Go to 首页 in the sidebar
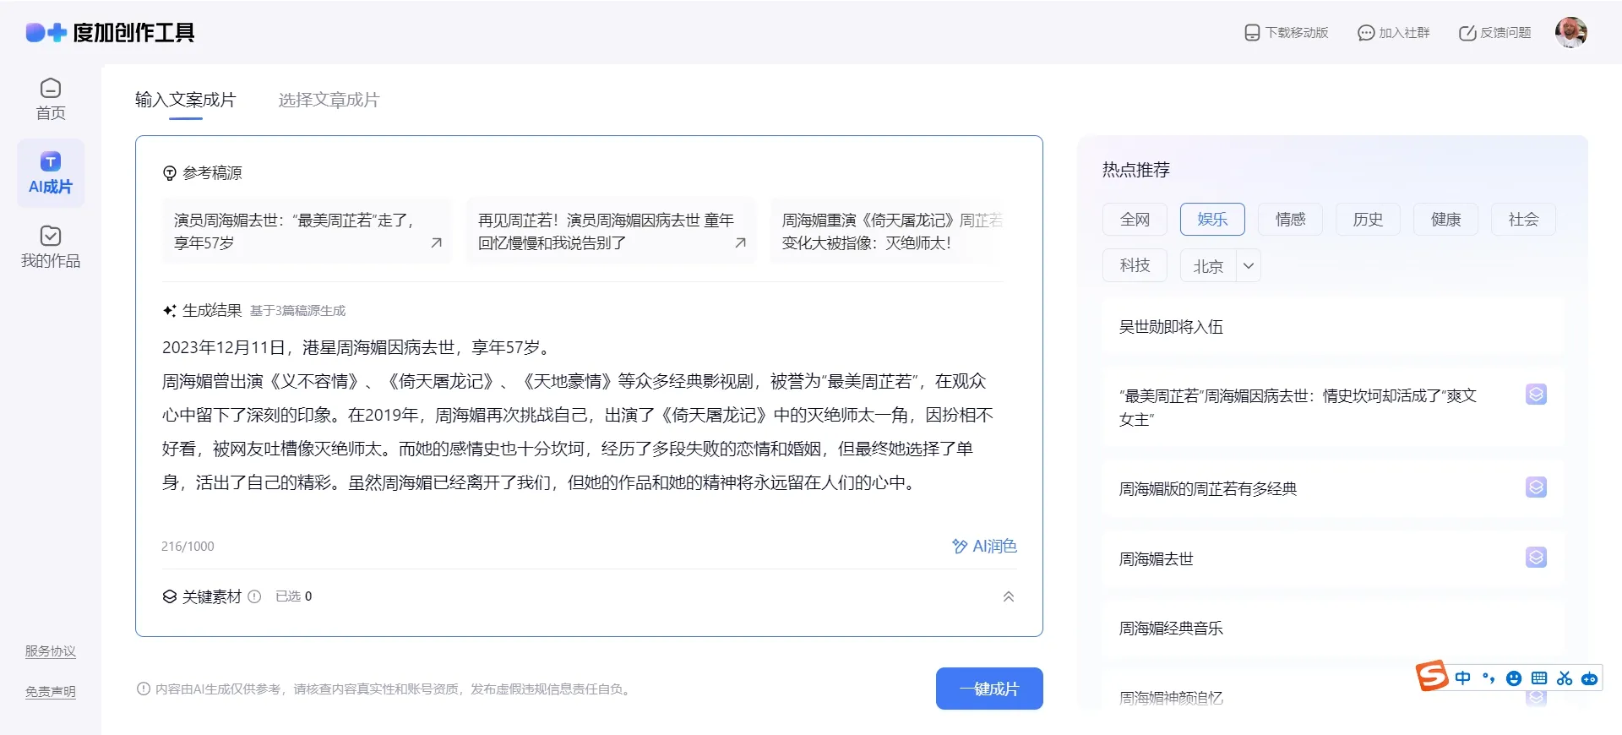 click(x=51, y=99)
